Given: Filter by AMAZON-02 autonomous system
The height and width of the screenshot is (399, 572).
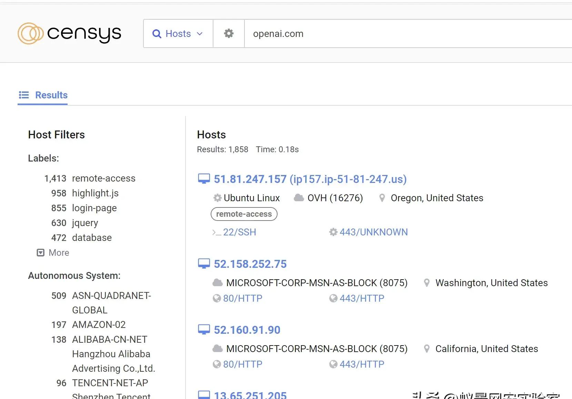Looking at the screenshot, I should (x=99, y=324).
